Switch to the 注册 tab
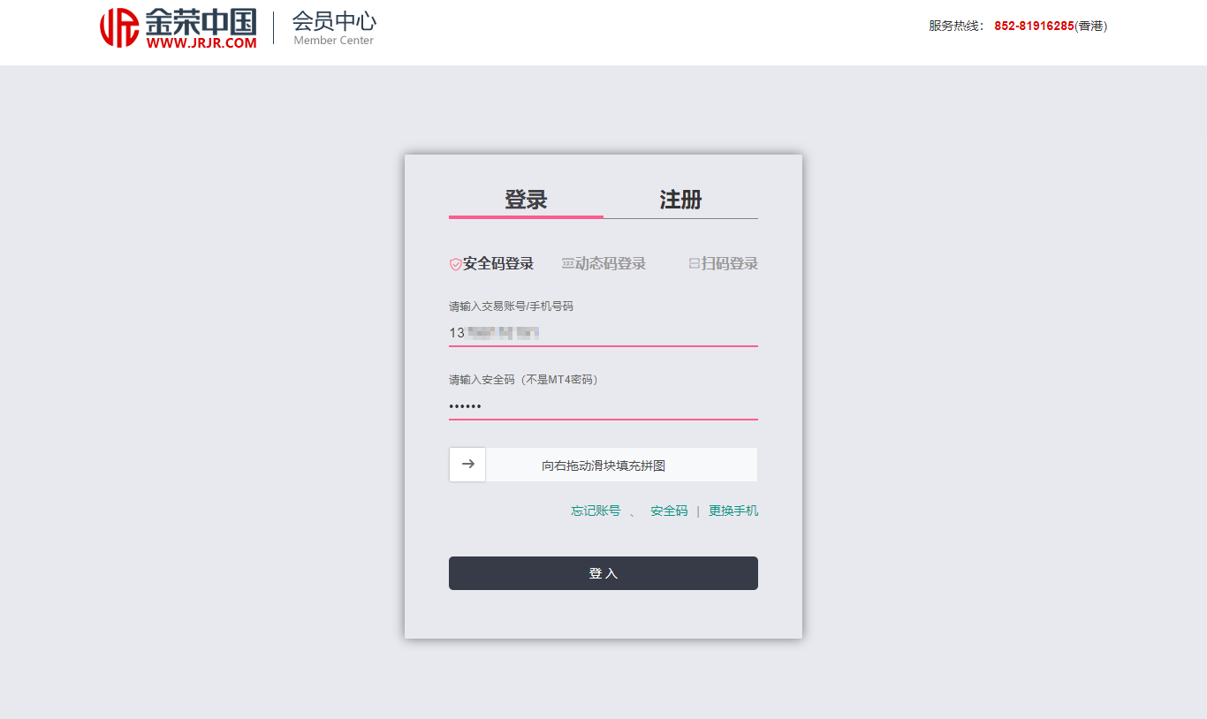Screen dimensions: 1207x719 tap(680, 200)
